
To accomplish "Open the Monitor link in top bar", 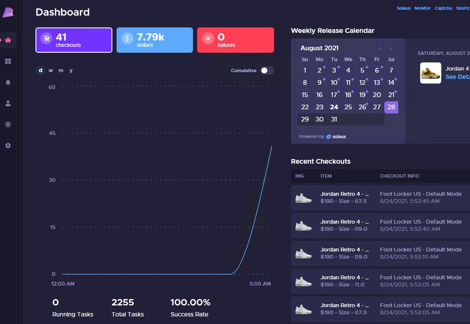I will tap(422, 8).
